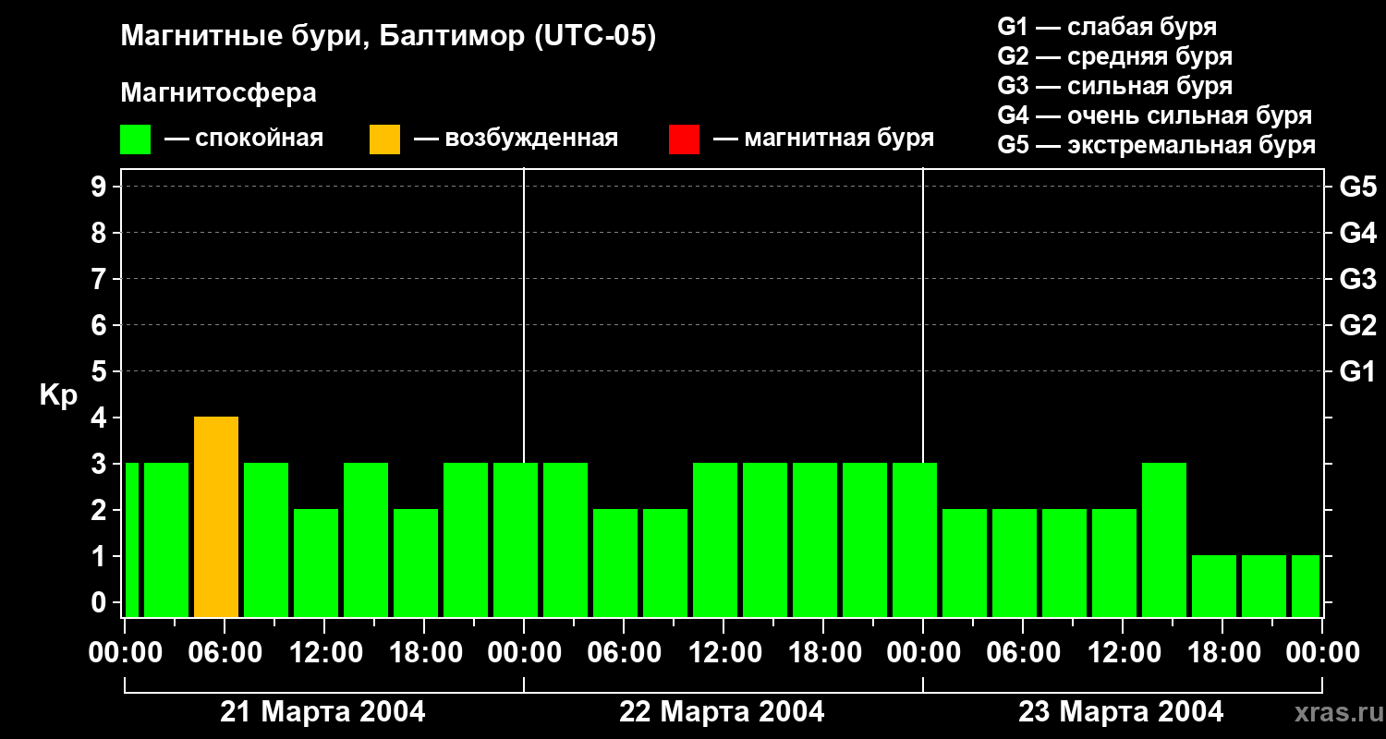
Task: Click the 'G1 — слабая буря' legend entry
Action: coord(1107,27)
